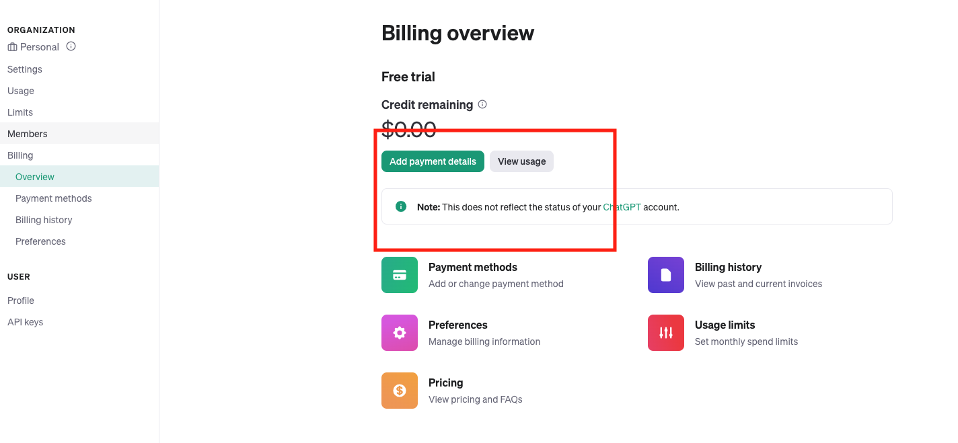Click the orange Pricing dollar icon
This screenshot has height=443, width=958.
tap(400, 391)
